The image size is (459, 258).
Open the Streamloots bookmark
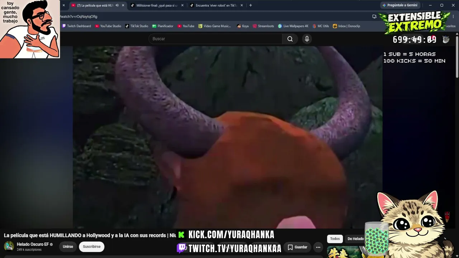263,26
